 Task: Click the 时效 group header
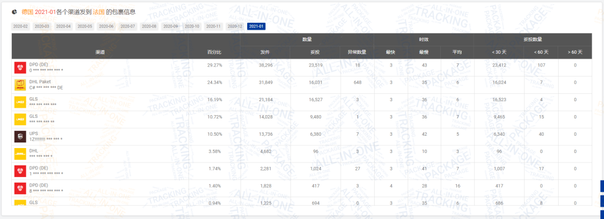(424, 39)
